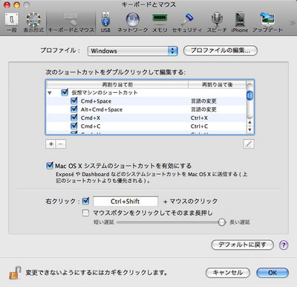The width and height of the screenshot is (297, 287).
Task: Click the shortcut list scroll down arrow
Action: [250, 129]
